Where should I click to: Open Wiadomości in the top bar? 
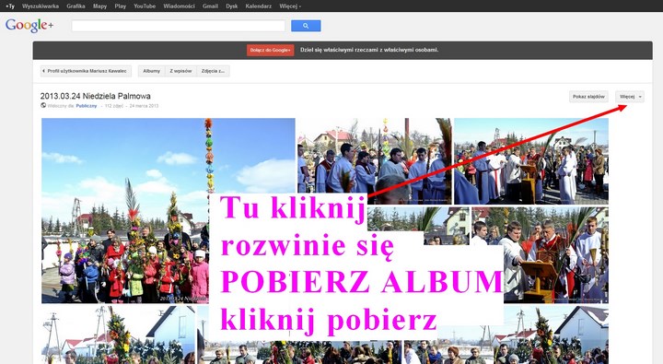tap(179, 6)
